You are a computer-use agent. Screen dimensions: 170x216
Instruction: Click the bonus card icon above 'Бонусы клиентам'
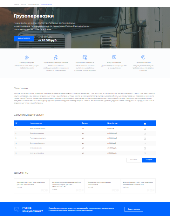(x=114, y=57)
